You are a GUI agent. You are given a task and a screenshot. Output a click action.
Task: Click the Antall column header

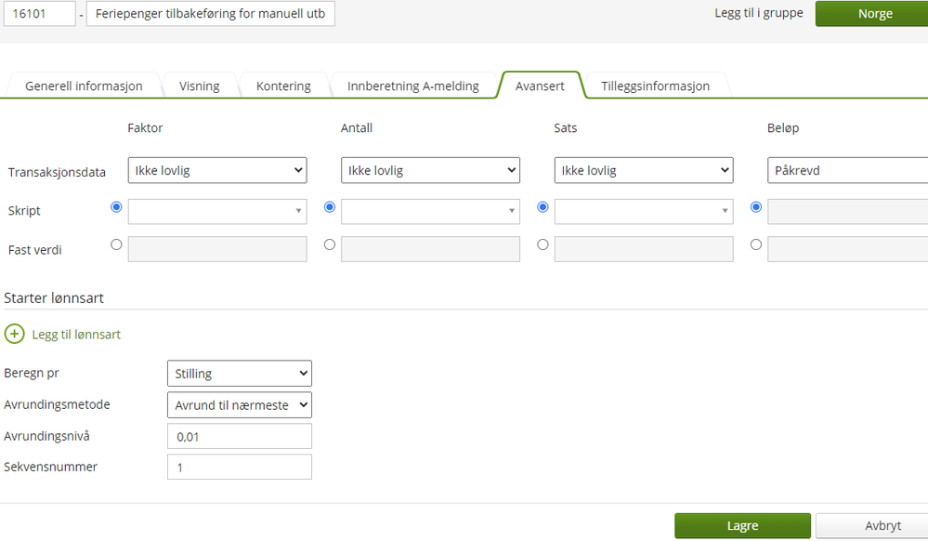tap(357, 128)
